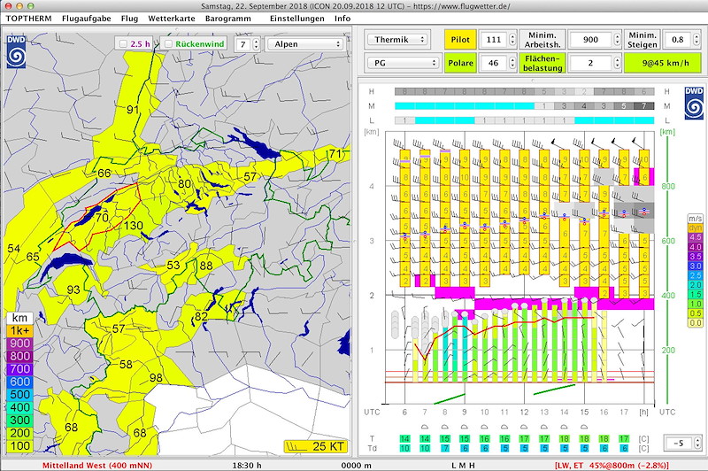Adjust the 900 working height stepper
The height and width of the screenshot is (471, 708).
coord(617,40)
